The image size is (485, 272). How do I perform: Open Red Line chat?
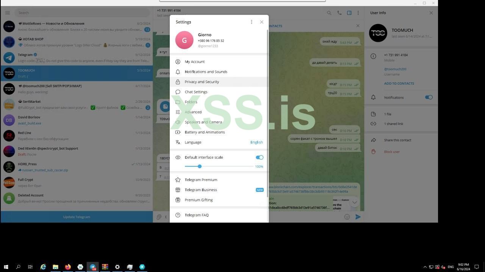tap(77, 136)
